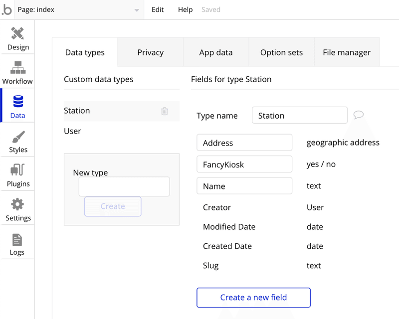Click the comment bubble next to Type name
The image size is (399, 319).
click(x=358, y=115)
